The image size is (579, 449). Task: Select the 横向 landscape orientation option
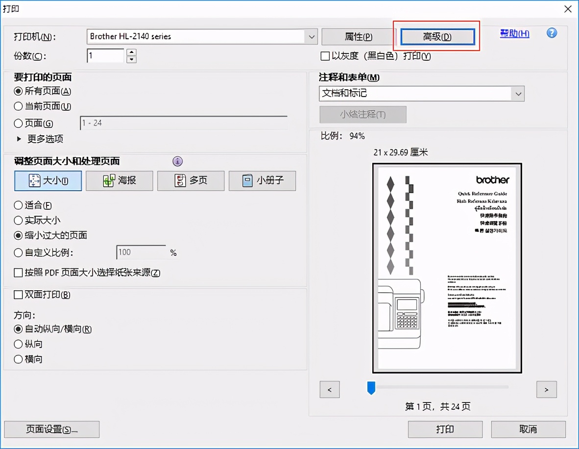click(x=18, y=359)
